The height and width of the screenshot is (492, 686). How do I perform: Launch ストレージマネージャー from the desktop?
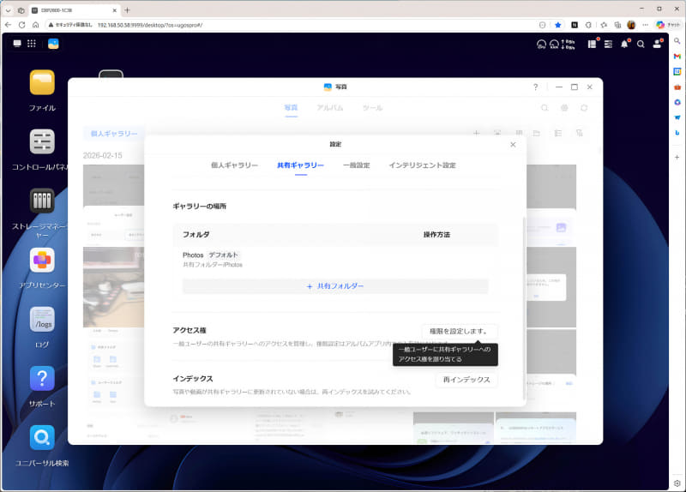[42, 201]
